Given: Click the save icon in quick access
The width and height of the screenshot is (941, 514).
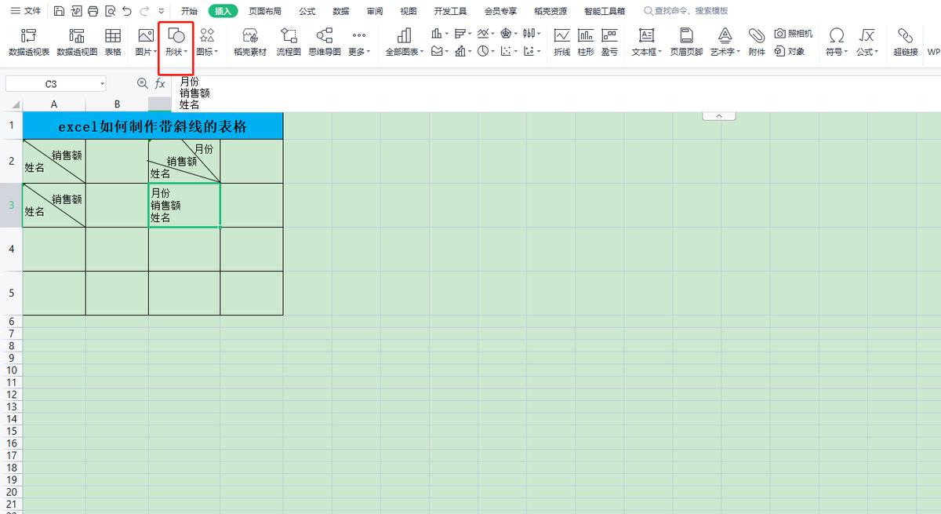Looking at the screenshot, I should click(x=60, y=11).
